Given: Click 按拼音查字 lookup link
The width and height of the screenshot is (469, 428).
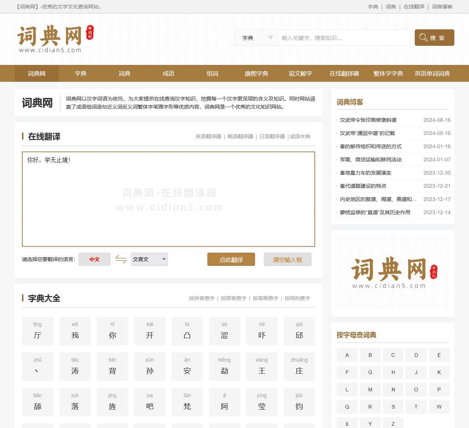Looking at the screenshot, I should 202,298.
